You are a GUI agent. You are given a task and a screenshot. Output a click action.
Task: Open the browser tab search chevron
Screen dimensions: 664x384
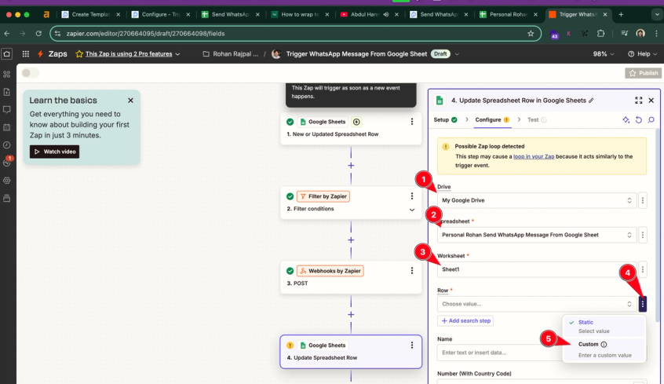656,14
